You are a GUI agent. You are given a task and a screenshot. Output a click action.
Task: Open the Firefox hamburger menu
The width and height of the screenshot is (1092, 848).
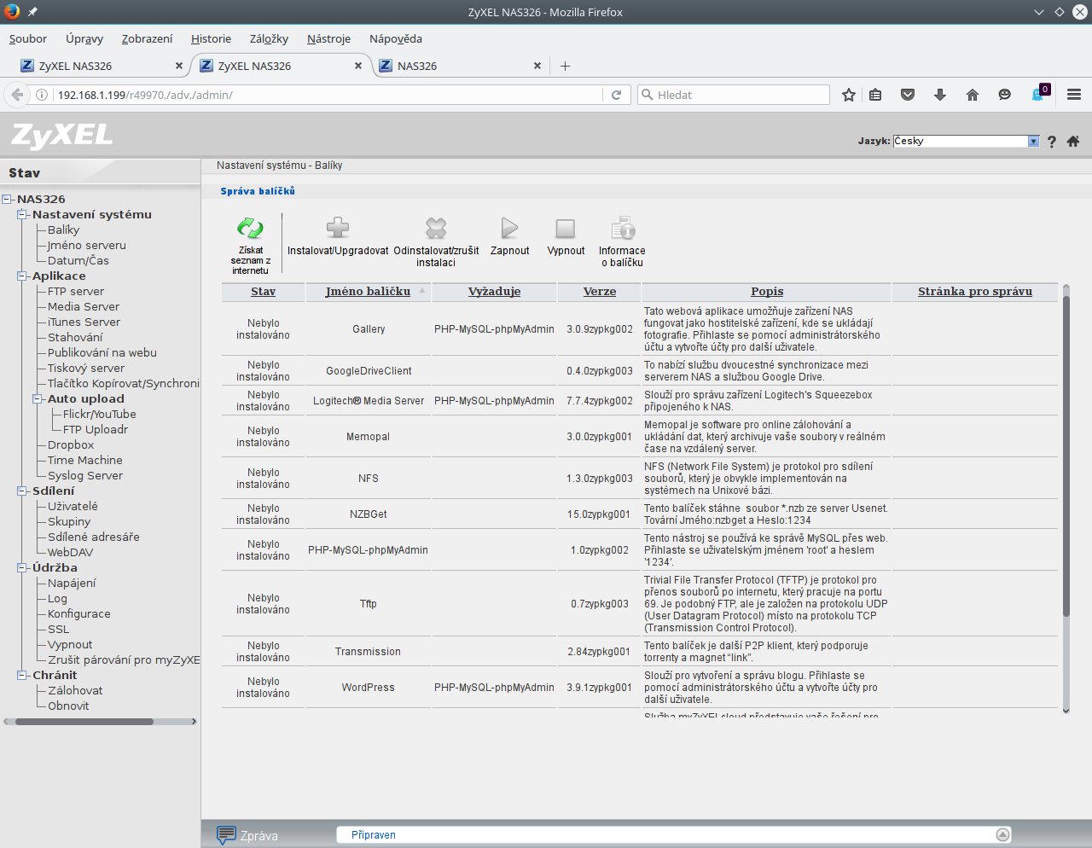click(x=1074, y=95)
